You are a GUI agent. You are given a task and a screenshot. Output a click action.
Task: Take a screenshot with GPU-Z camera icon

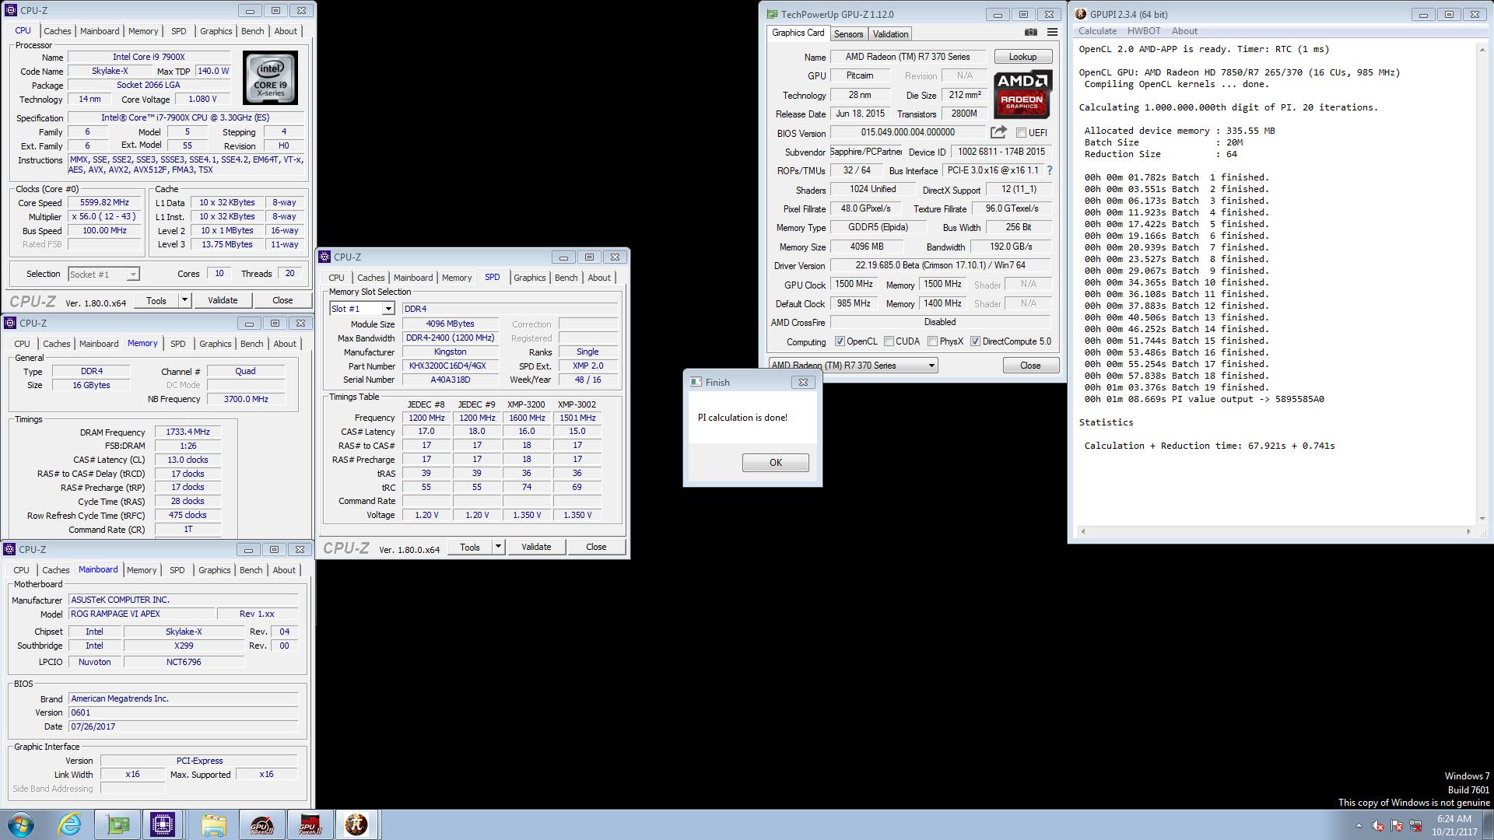[1030, 33]
